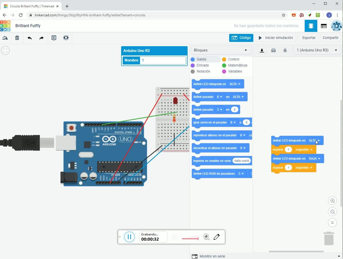
Task: Toggle visibility with the eye icon
Action: (x=66, y=38)
